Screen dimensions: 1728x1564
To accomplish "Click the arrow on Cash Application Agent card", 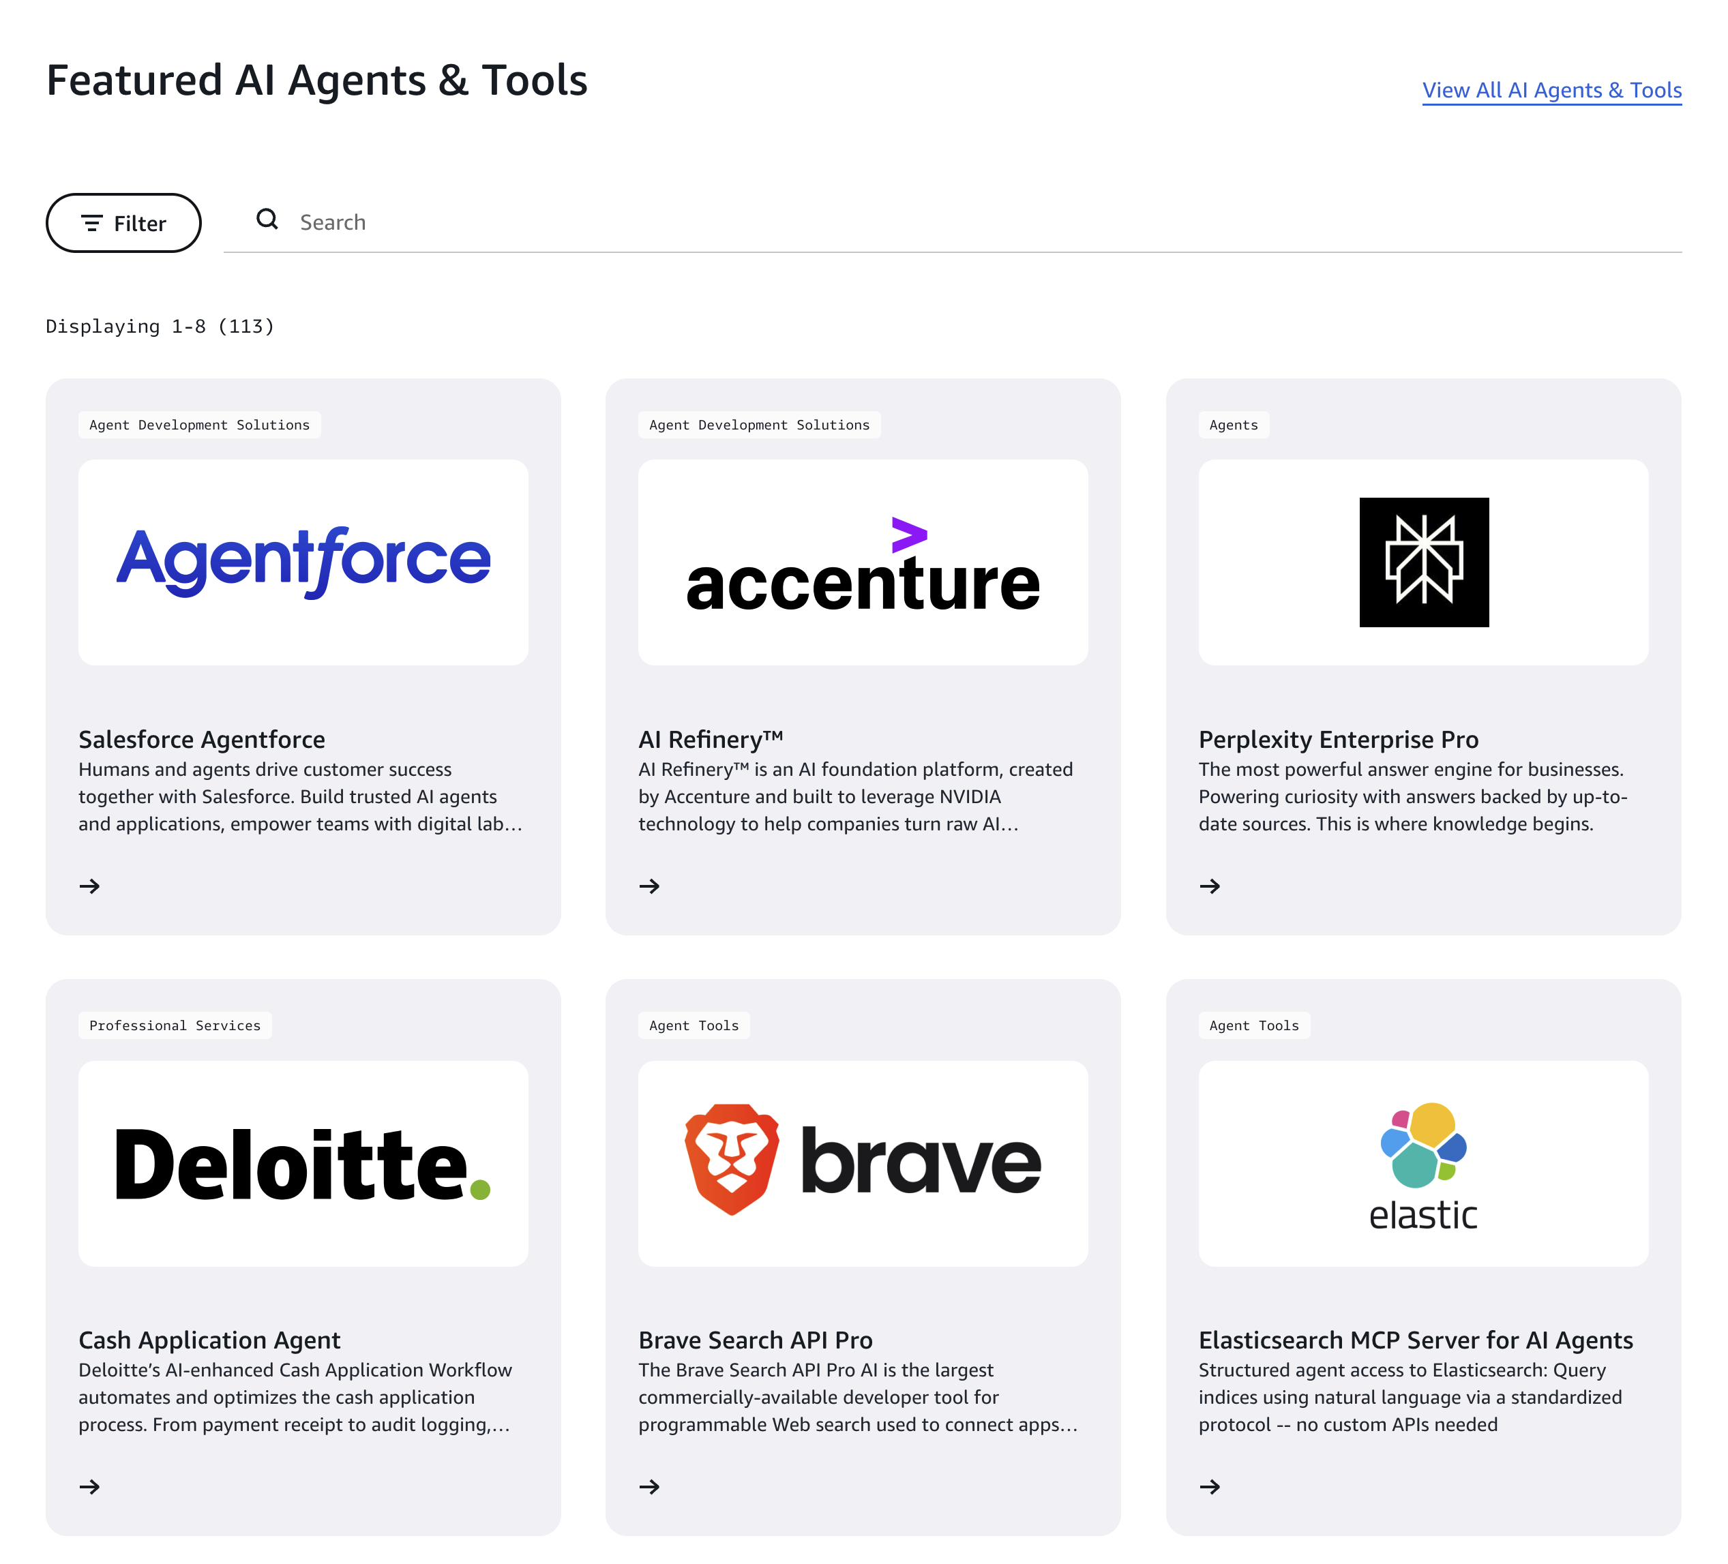I will click(x=89, y=1487).
